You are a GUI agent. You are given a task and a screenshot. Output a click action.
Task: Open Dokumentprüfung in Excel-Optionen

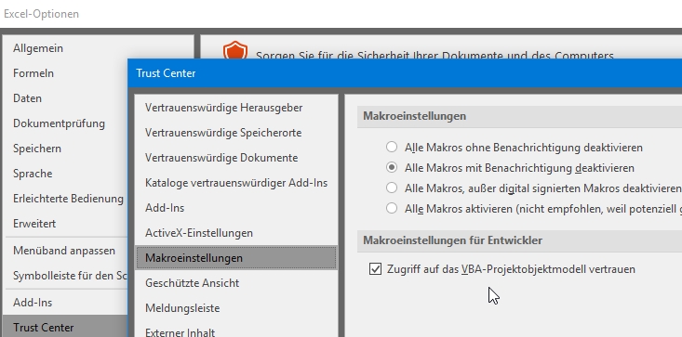click(x=65, y=123)
